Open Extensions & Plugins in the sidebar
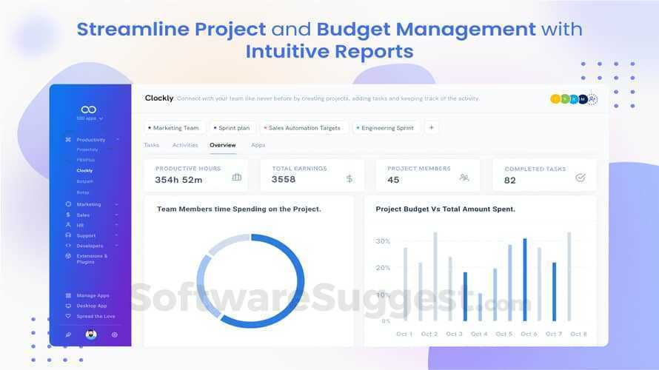Image resolution: width=659 pixels, height=370 pixels. tap(92, 259)
